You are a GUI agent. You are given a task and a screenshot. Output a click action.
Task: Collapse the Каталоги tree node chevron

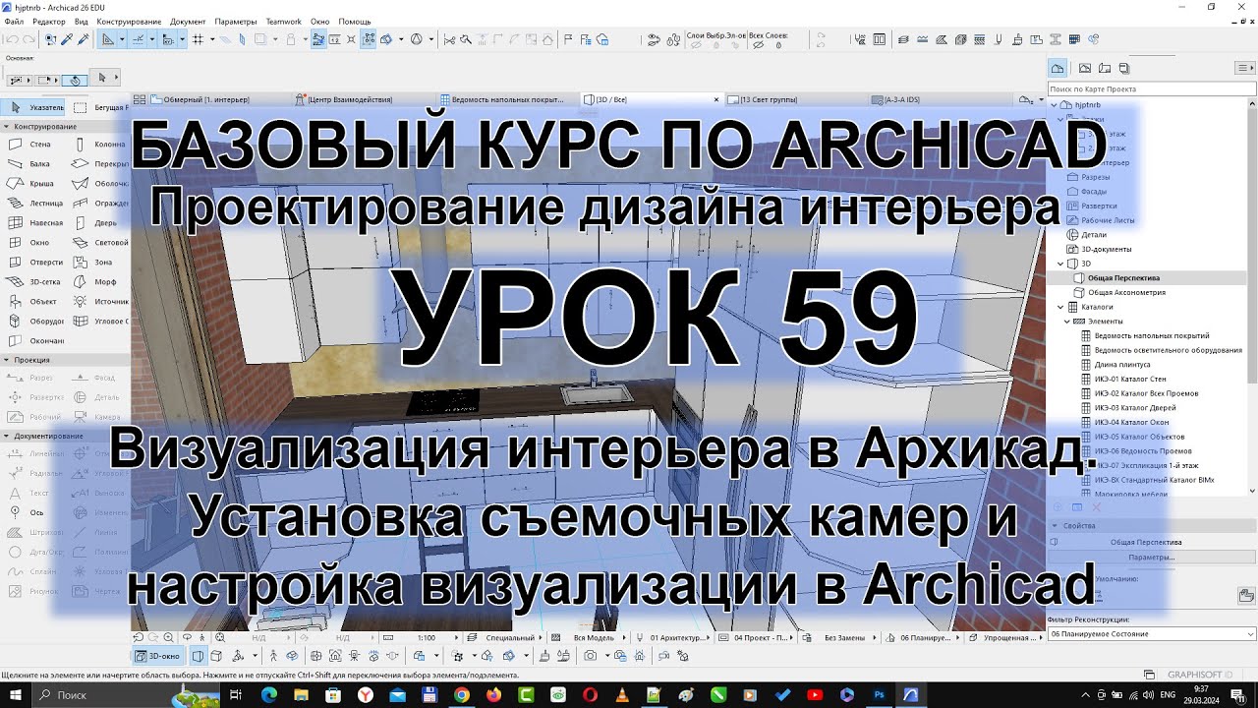[x=1060, y=307]
